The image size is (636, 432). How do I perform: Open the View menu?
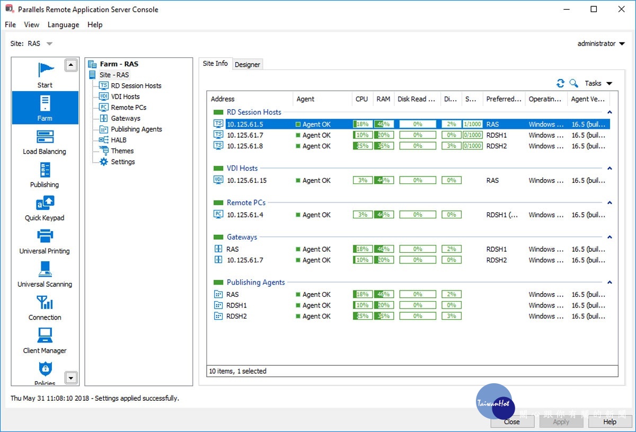coord(32,24)
